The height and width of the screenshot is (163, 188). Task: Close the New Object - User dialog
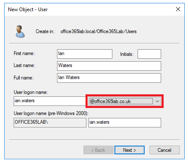tap(178, 9)
